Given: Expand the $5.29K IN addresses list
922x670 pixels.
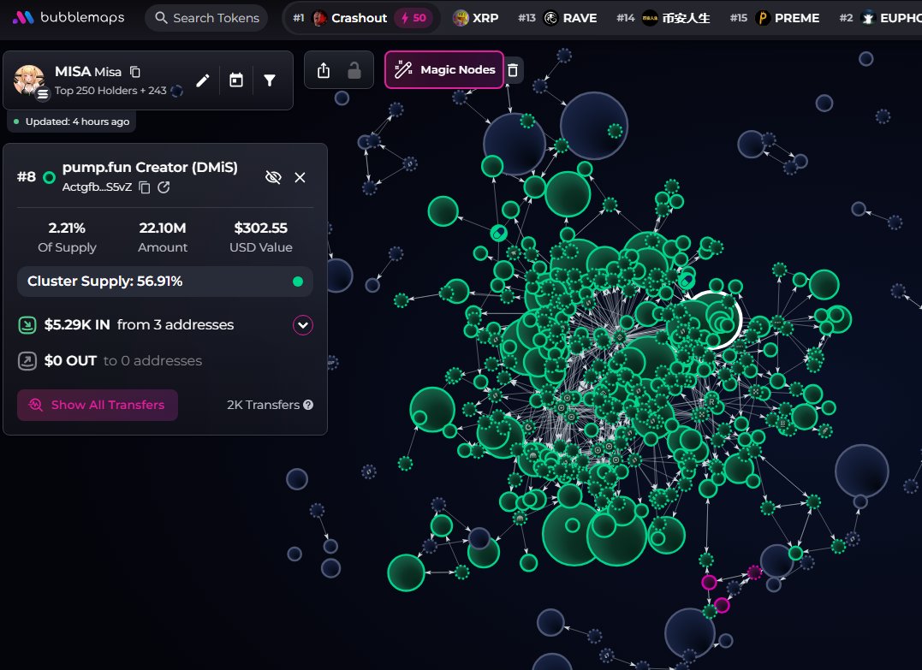Looking at the screenshot, I should click(x=303, y=325).
